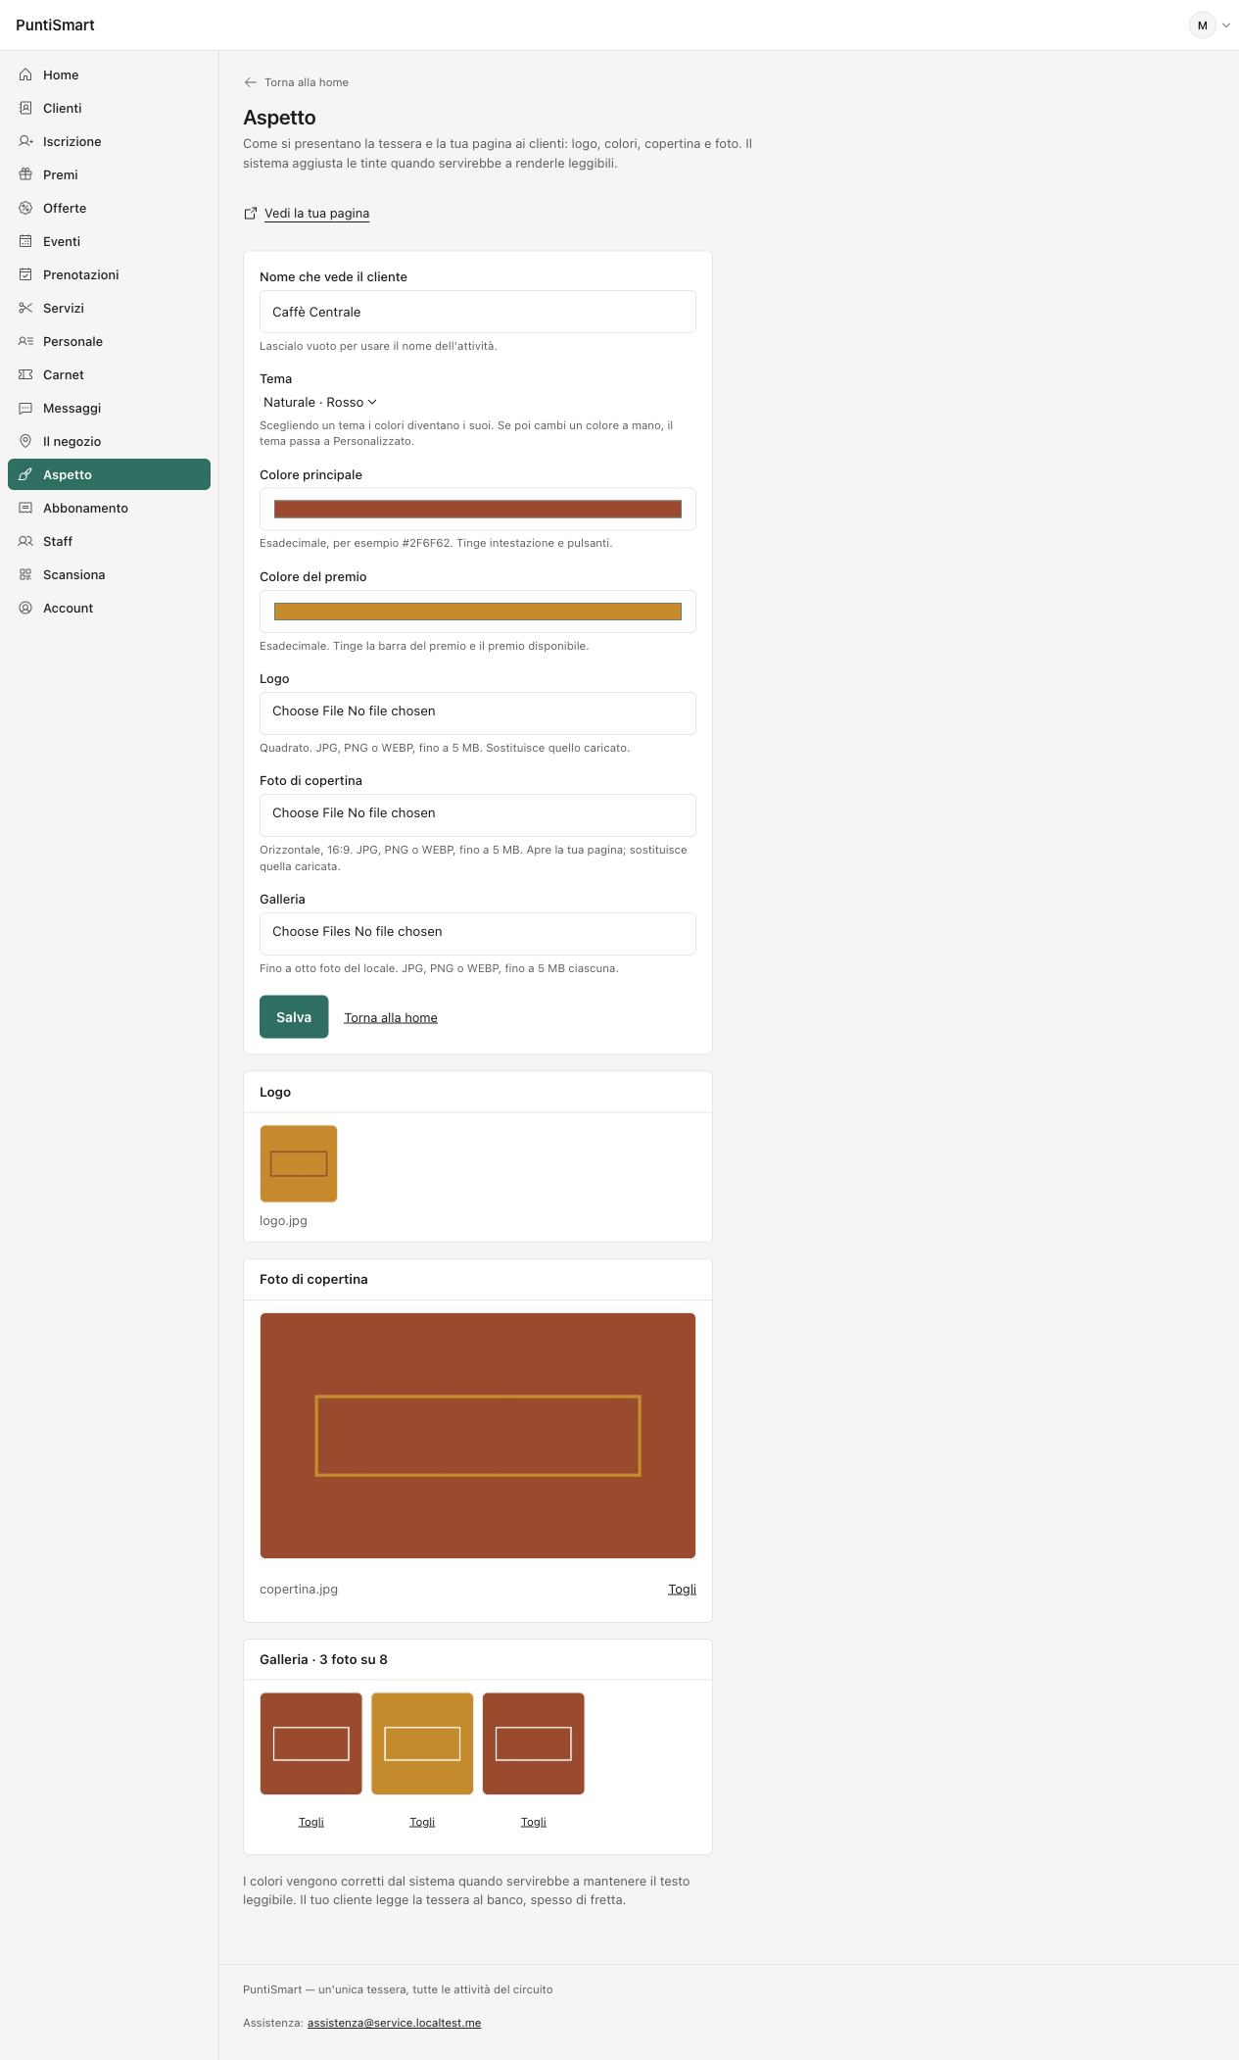This screenshot has height=2060, width=1239.
Task: Click the Scansiona QR code icon
Action: pyautogui.click(x=25, y=574)
